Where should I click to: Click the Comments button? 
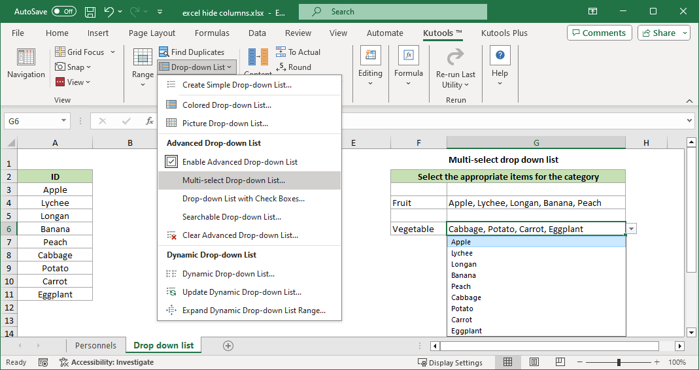click(x=597, y=33)
